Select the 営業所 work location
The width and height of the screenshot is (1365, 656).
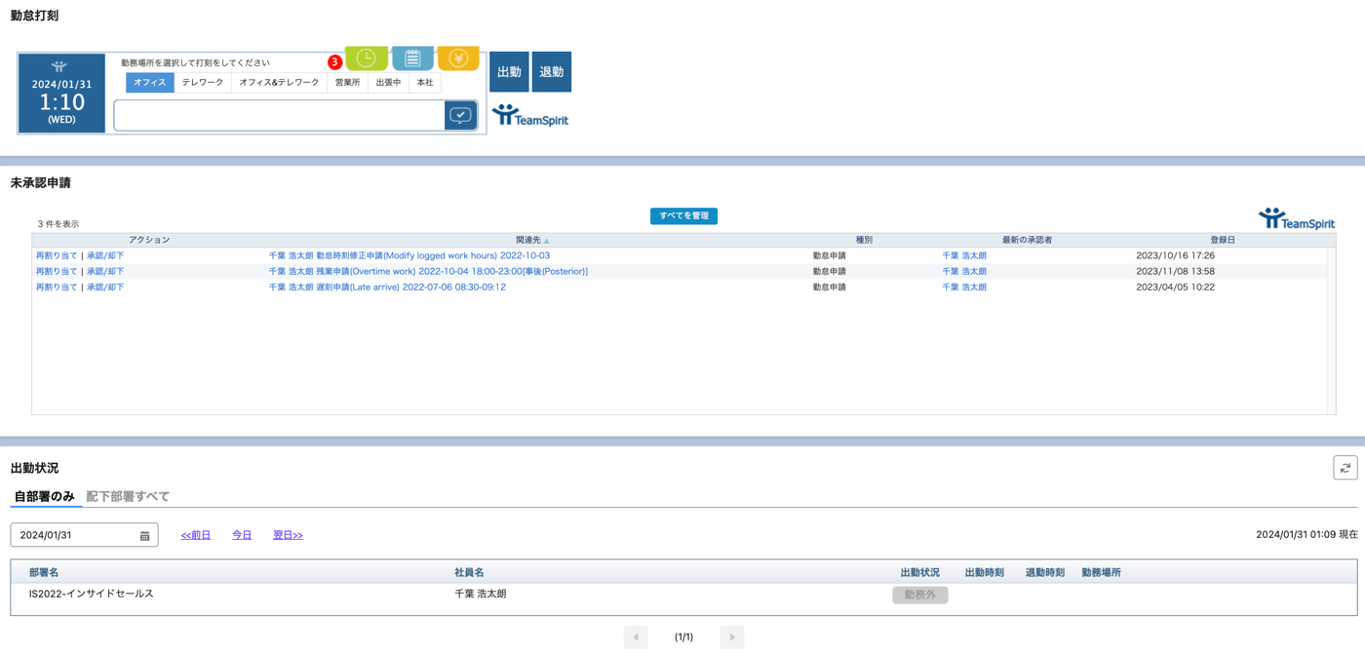[x=347, y=83]
